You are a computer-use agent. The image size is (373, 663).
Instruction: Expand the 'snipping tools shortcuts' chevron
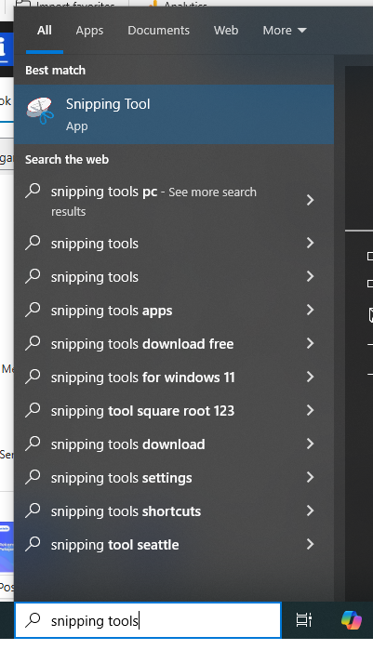coord(310,511)
